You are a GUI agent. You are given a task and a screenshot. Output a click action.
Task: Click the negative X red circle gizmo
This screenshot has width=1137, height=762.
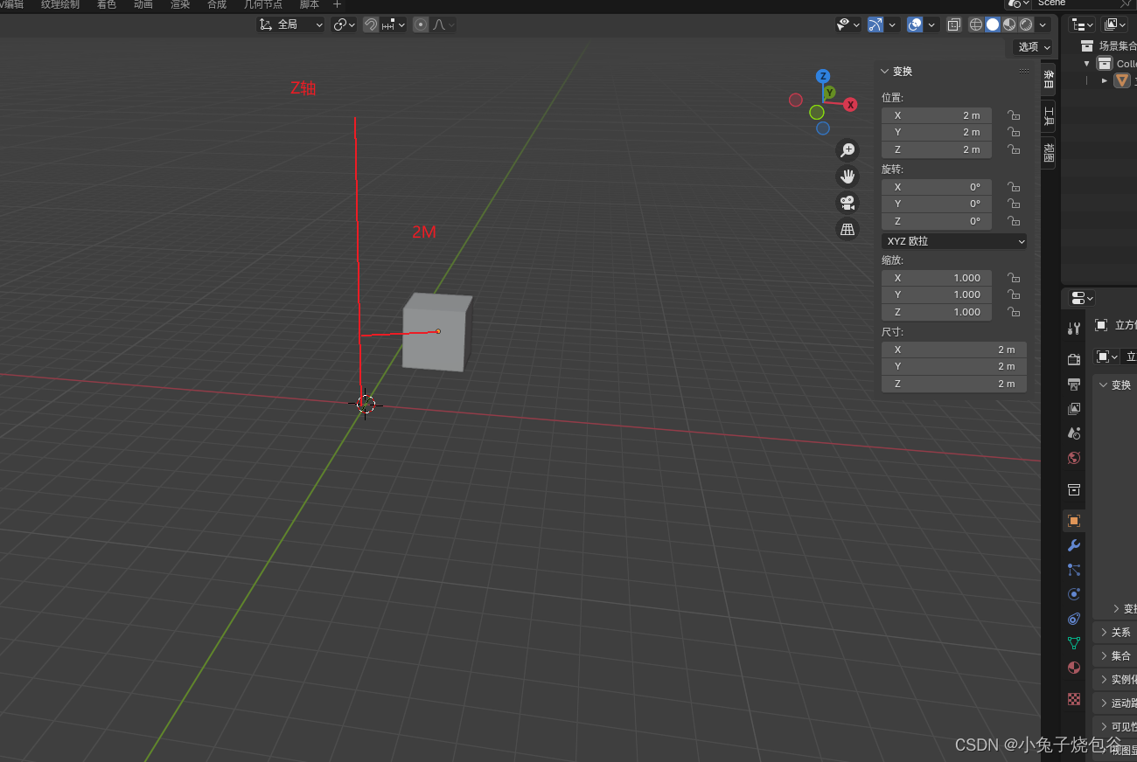click(796, 100)
